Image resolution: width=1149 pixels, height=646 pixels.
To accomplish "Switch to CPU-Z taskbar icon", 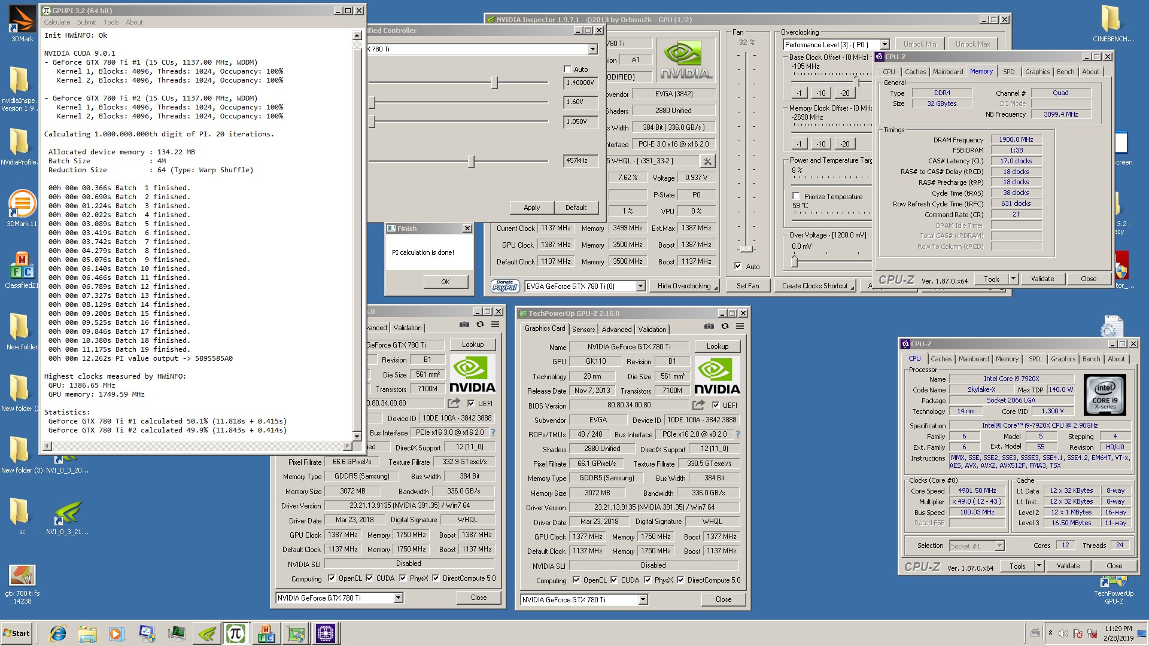I will (x=325, y=633).
